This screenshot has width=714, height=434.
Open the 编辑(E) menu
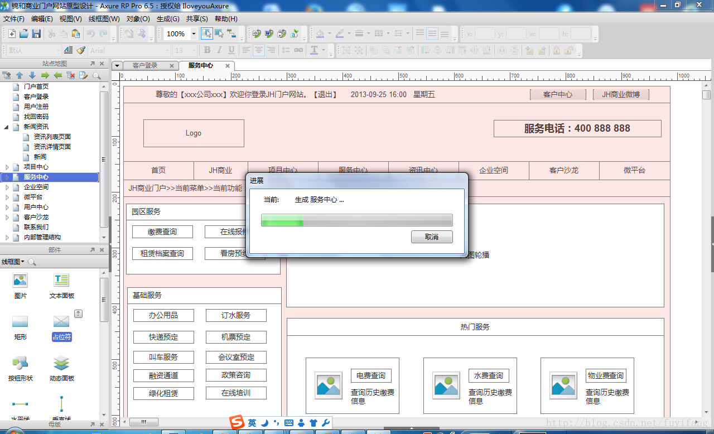tap(42, 18)
